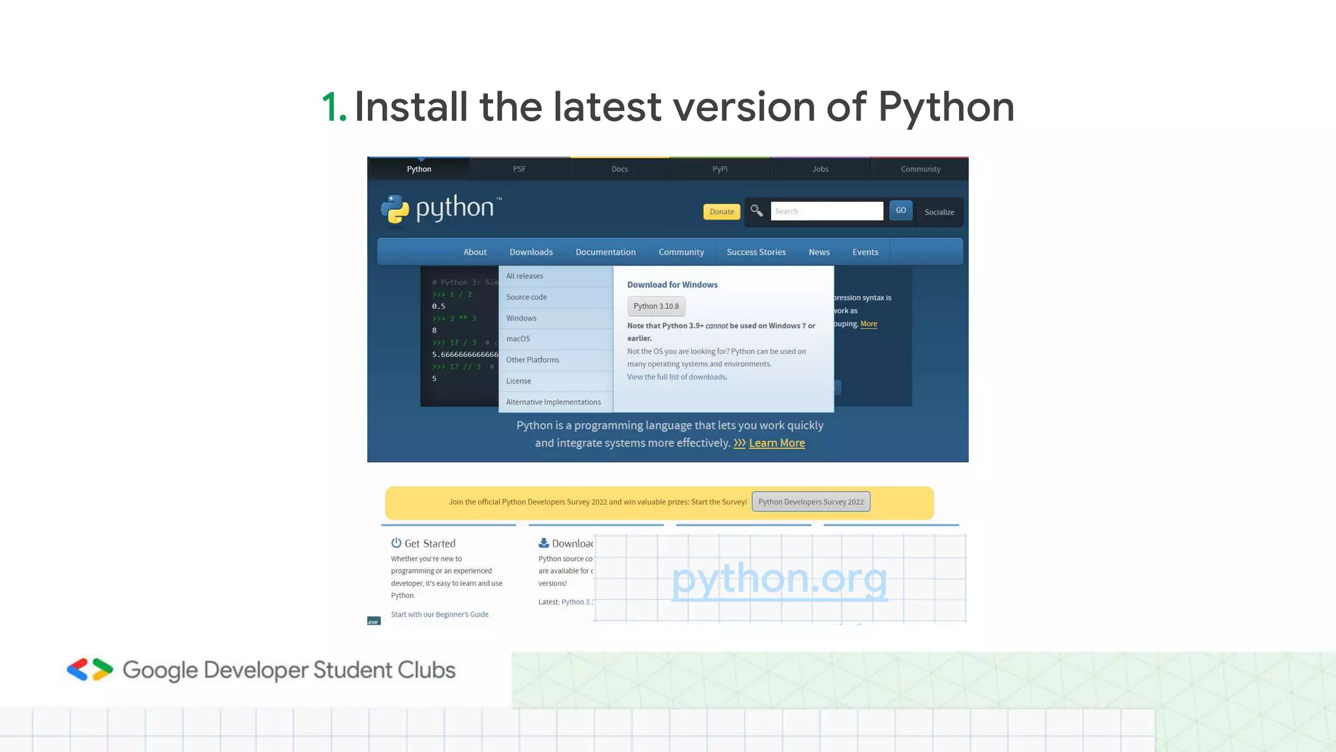This screenshot has height=752, width=1336.
Task: Open the Downloads navigation menu
Action: pos(530,252)
